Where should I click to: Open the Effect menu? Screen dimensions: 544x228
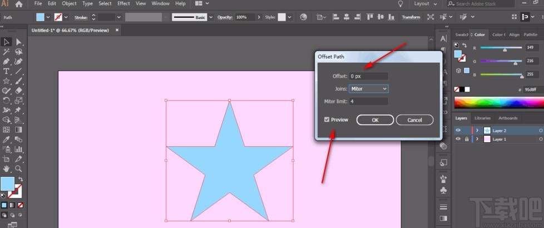click(123, 3)
